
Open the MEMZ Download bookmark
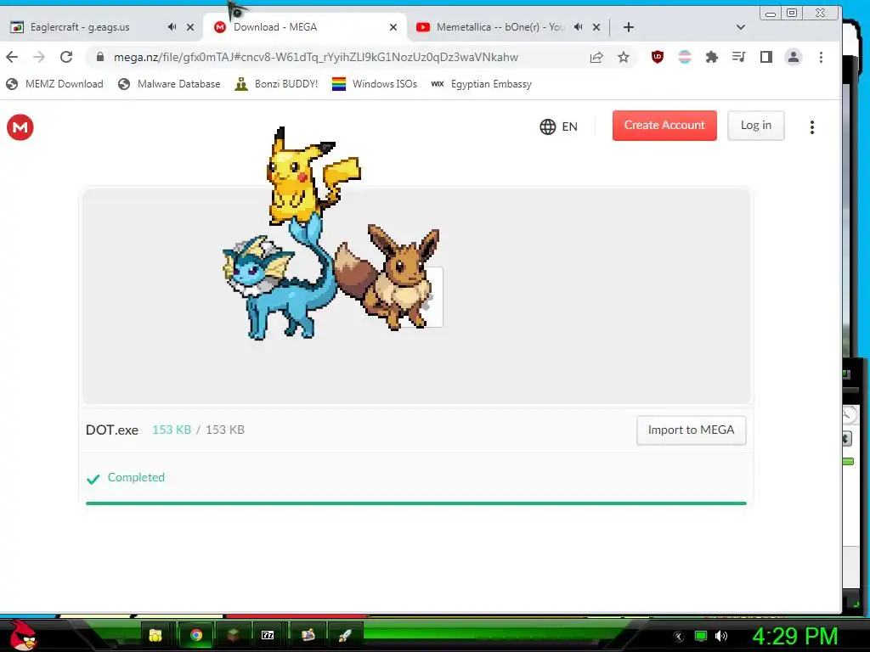54,84
